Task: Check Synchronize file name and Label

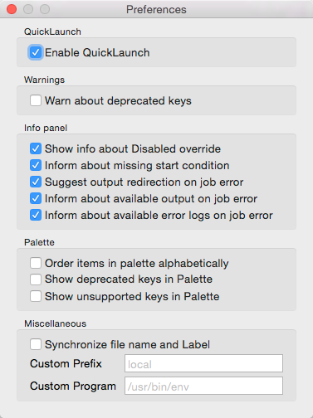Action: 36,344
